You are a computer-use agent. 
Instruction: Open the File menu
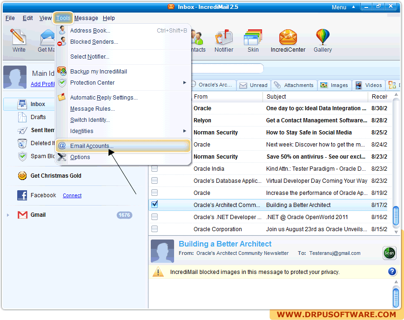pos(10,18)
